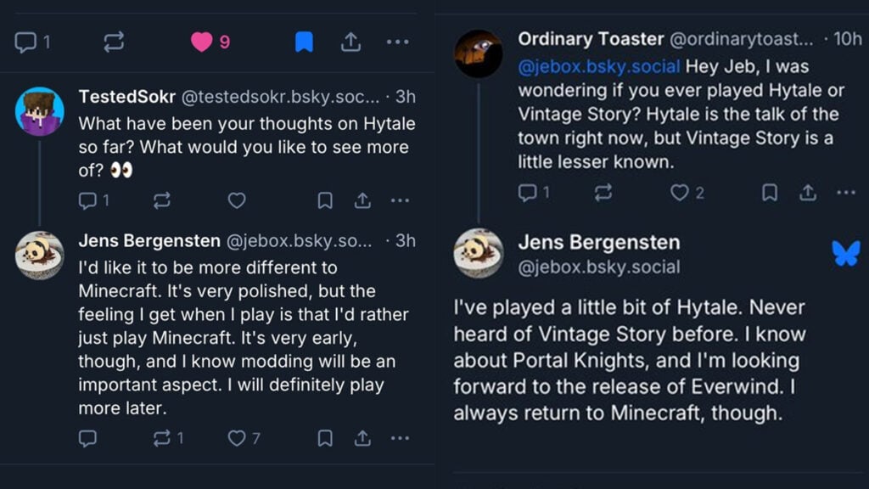The width and height of the screenshot is (869, 489).
Task: Click the share icon at the top left post
Action: pos(350,40)
